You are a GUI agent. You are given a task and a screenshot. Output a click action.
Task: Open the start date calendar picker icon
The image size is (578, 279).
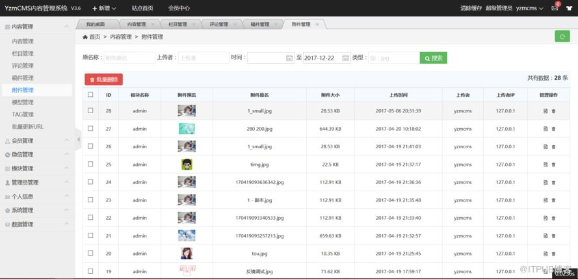[289, 58]
